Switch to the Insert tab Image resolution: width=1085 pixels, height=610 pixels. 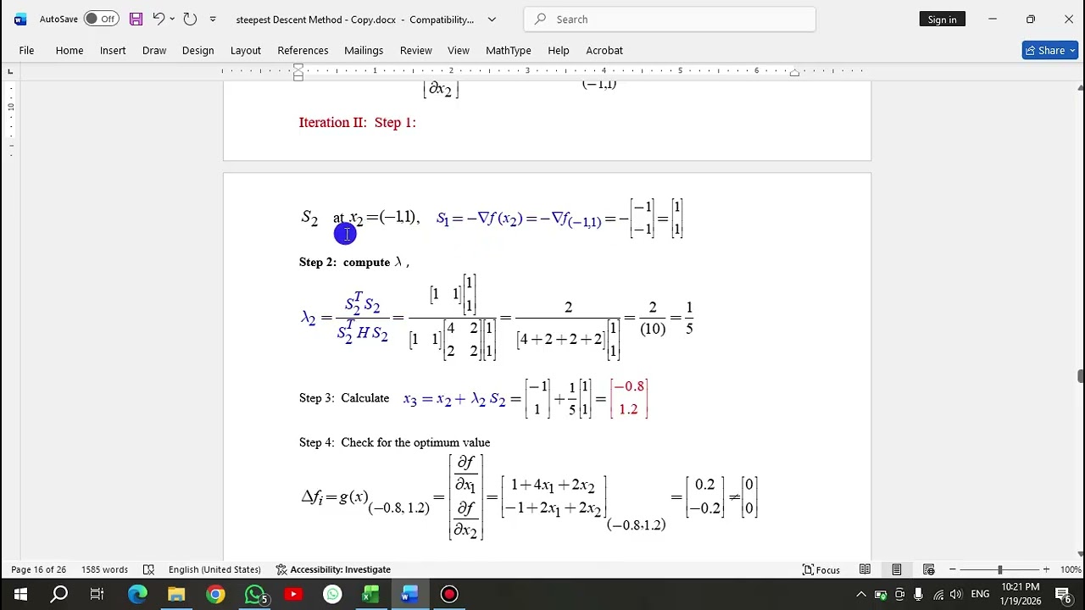[113, 50]
